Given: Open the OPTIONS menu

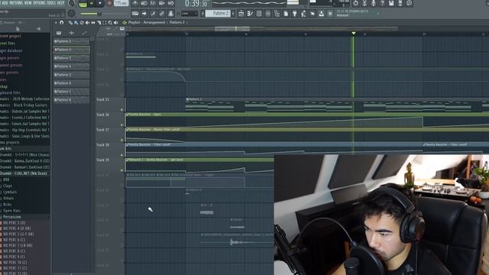Looking at the screenshot, I should pyautogui.click(x=39, y=3).
